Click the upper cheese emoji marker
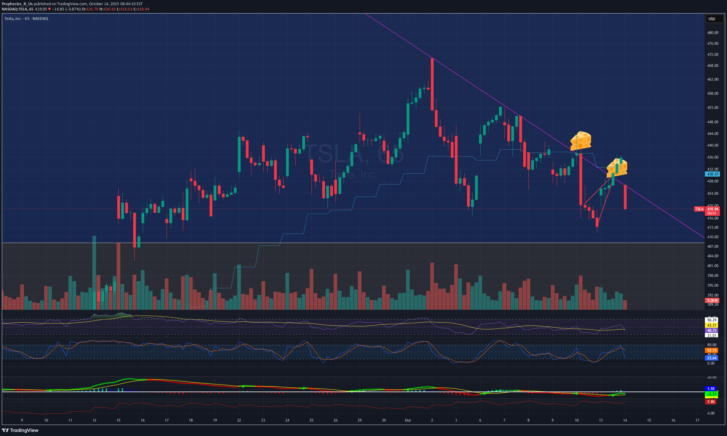The width and height of the screenshot is (727, 436). (581, 141)
